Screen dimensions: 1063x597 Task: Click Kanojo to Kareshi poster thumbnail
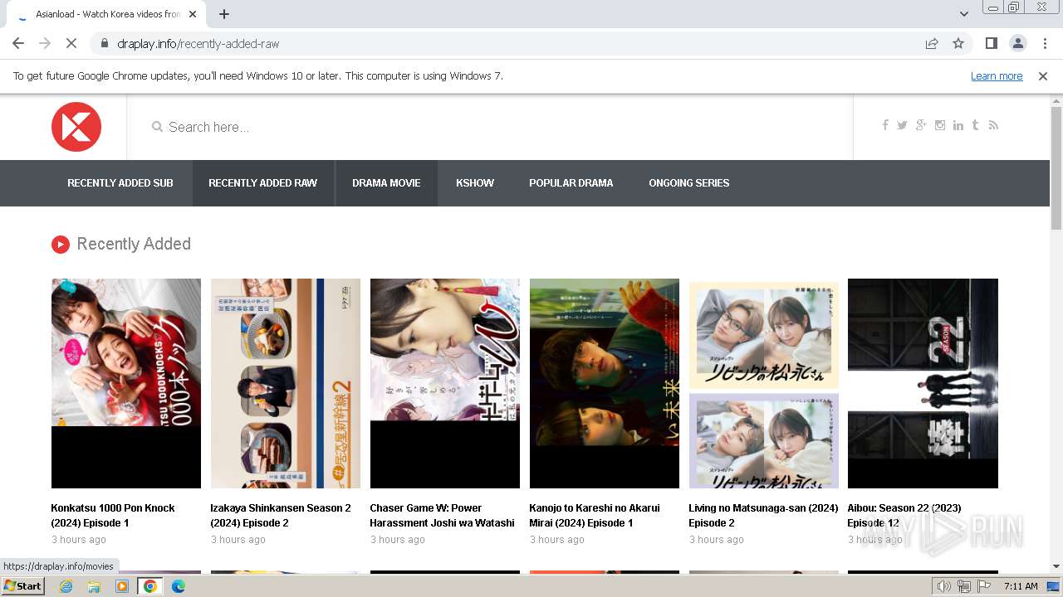[x=605, y=383]
